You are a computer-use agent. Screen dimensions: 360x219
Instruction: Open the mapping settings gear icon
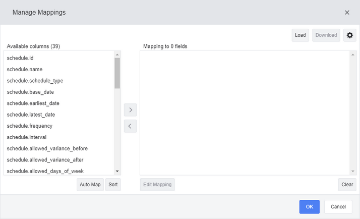pyautogui.click(x=350, y=35)
